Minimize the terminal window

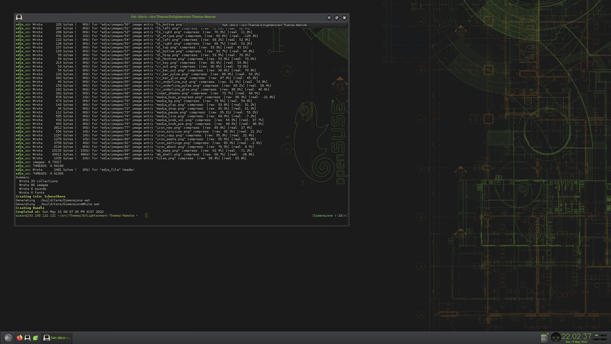pyautogui.click(x=329, y=18)
